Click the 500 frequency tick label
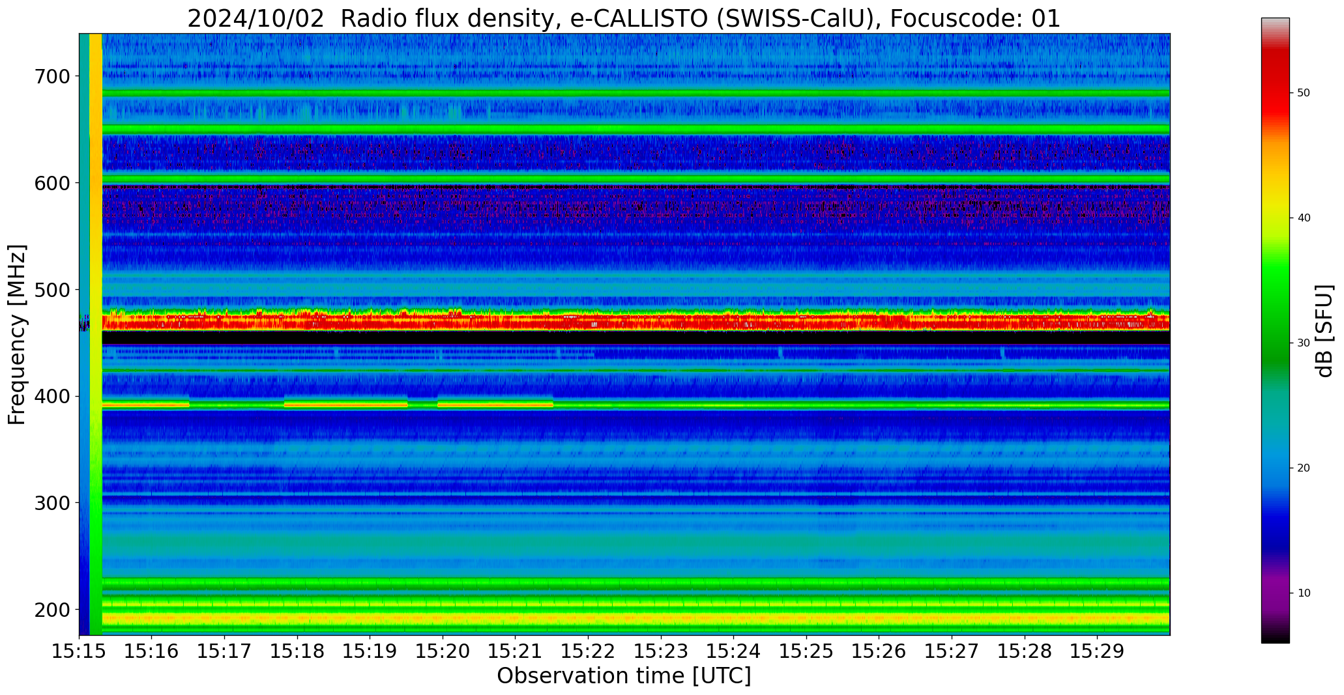This screenshot has height=695, width=1344. point(51,289)
